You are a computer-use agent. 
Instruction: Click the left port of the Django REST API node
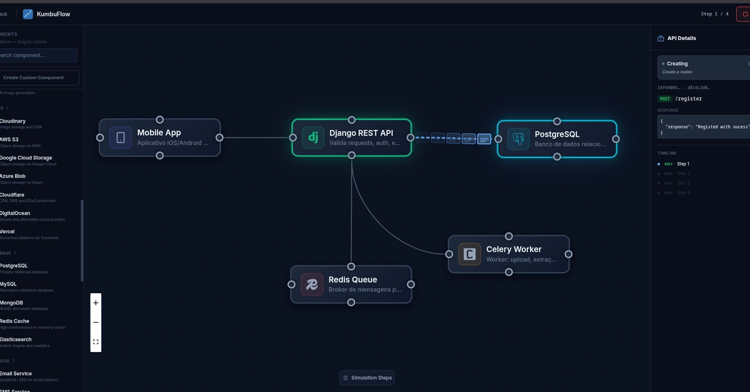292,138
